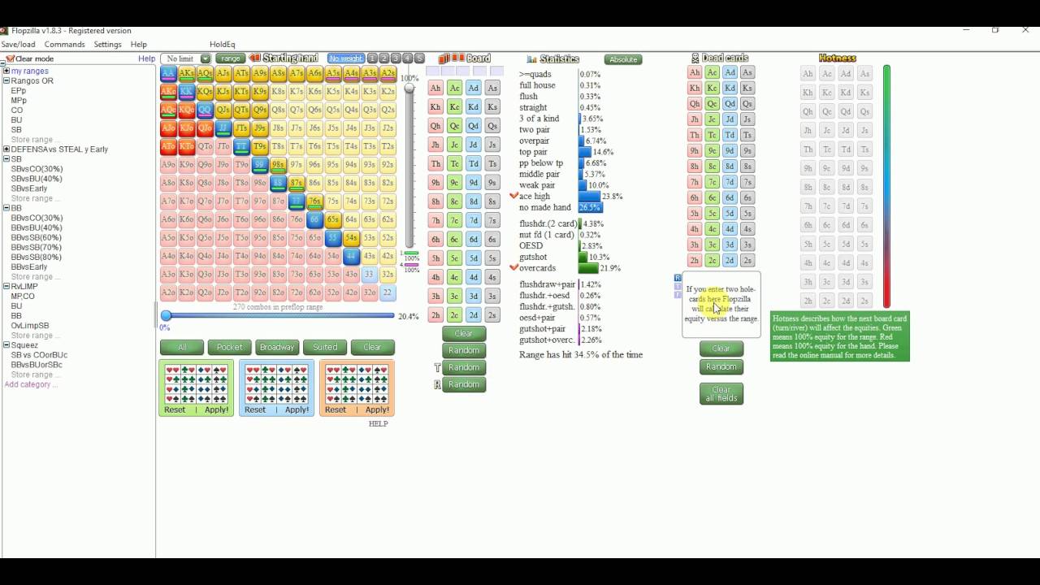This screenshot has width=1040, height=585.
Task: Click the Statistics chart icon
Action: pos(531,59)
